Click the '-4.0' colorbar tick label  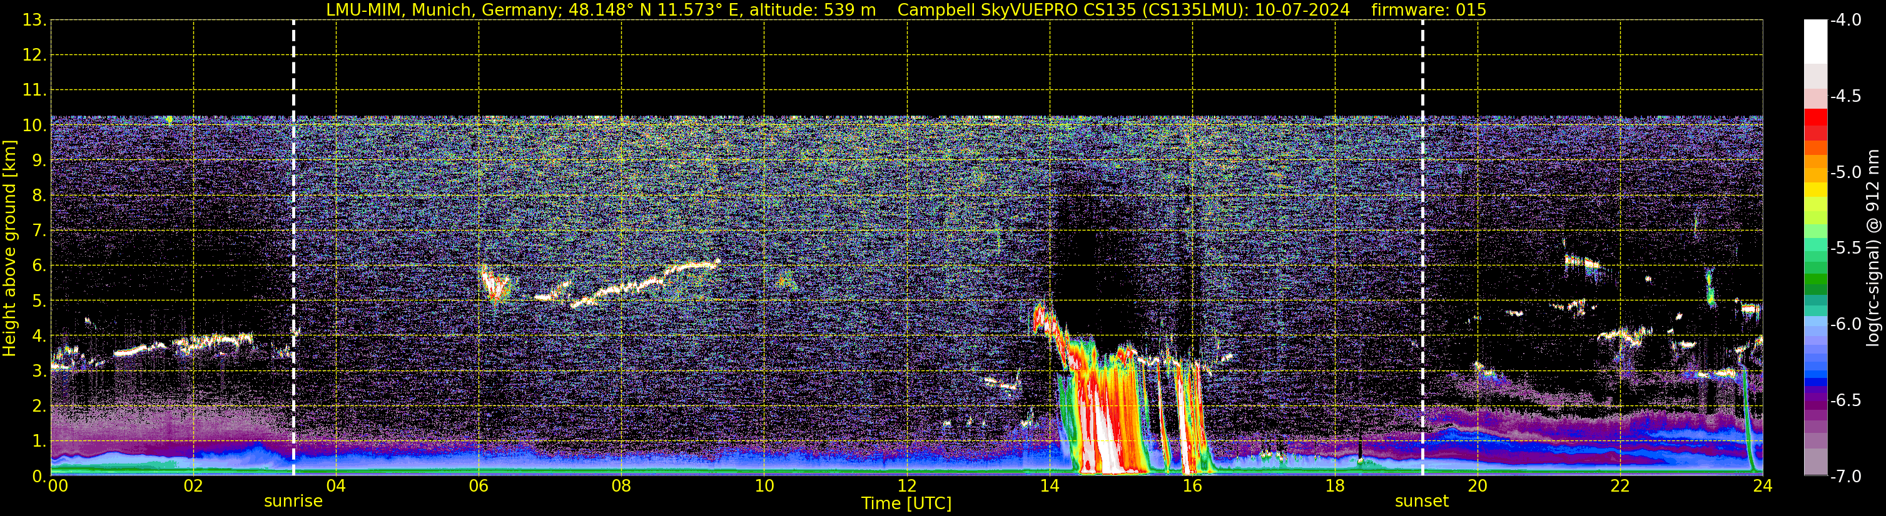pos(1845,21)
